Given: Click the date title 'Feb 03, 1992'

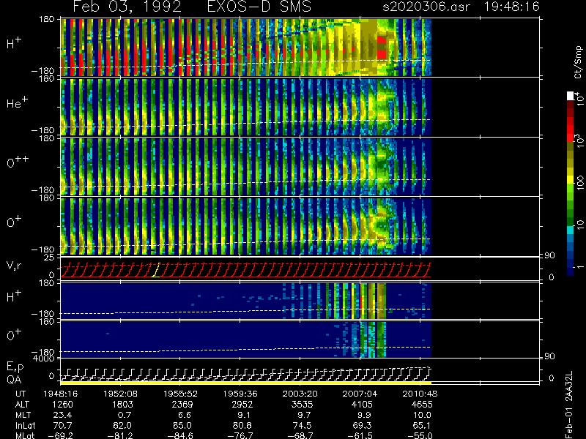Looking at the screenshot, I should click(127, 7).
